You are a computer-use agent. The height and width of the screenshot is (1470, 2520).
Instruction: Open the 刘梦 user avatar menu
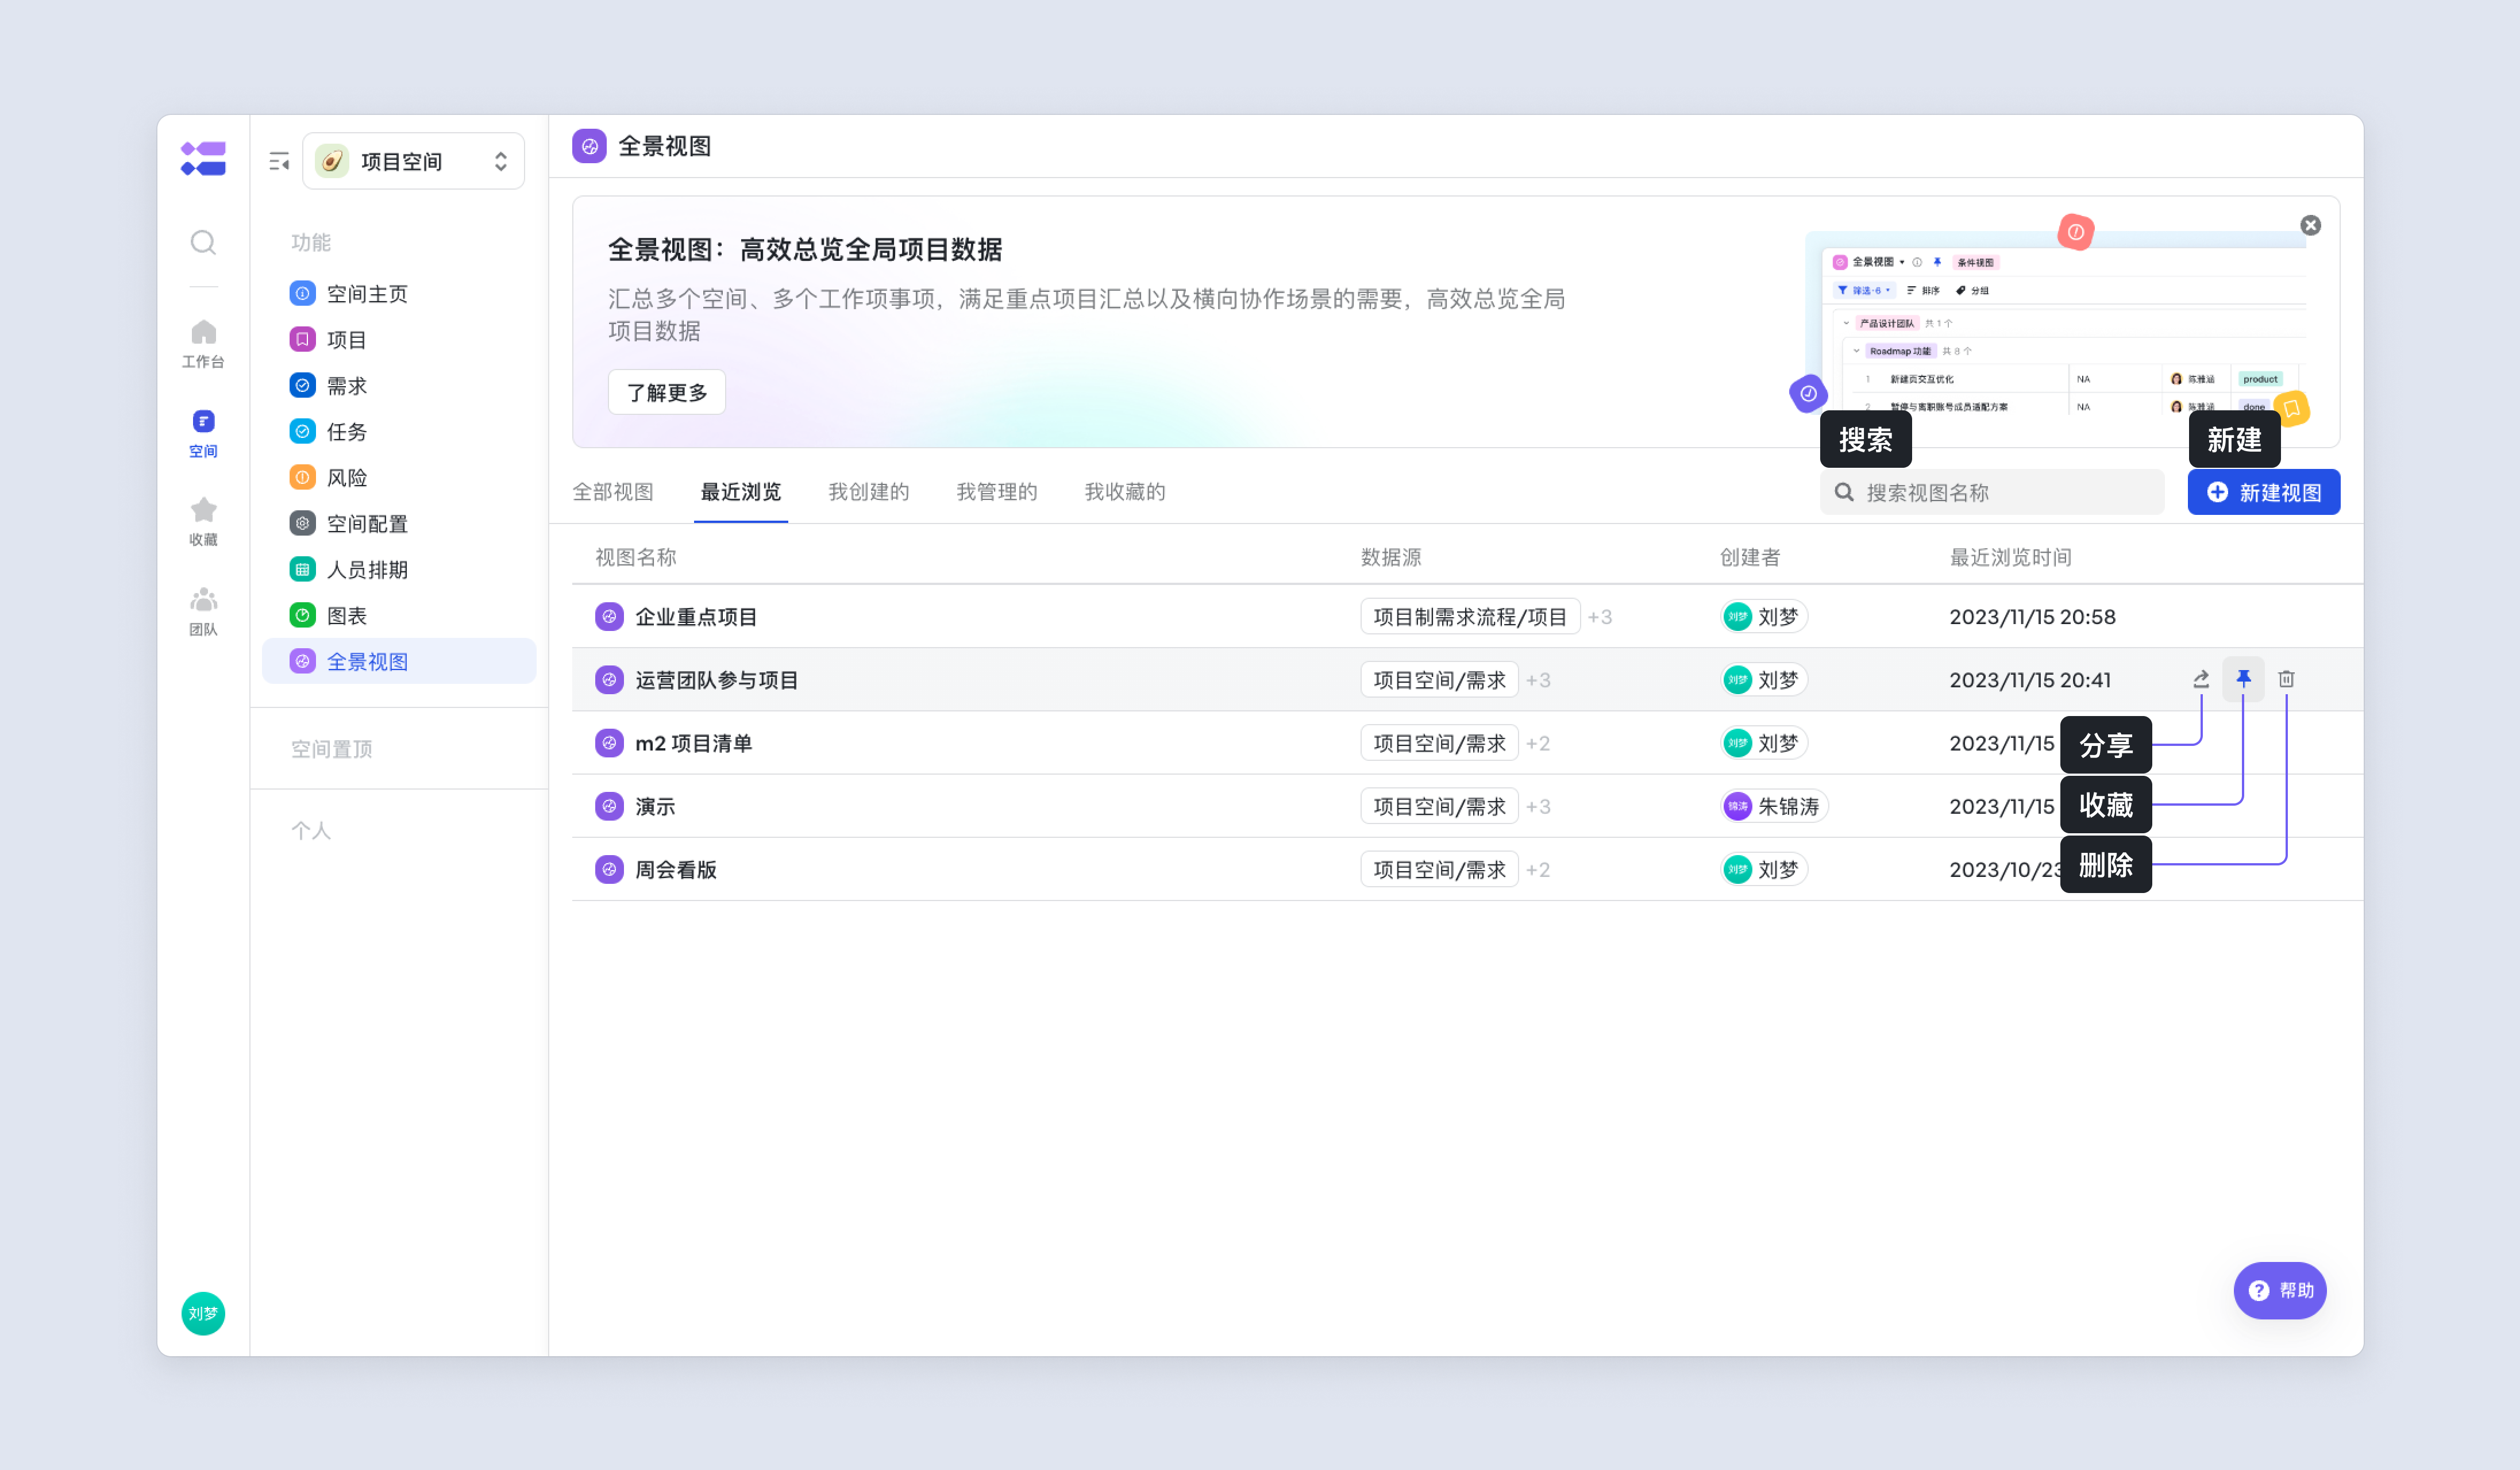[203, 1313]
